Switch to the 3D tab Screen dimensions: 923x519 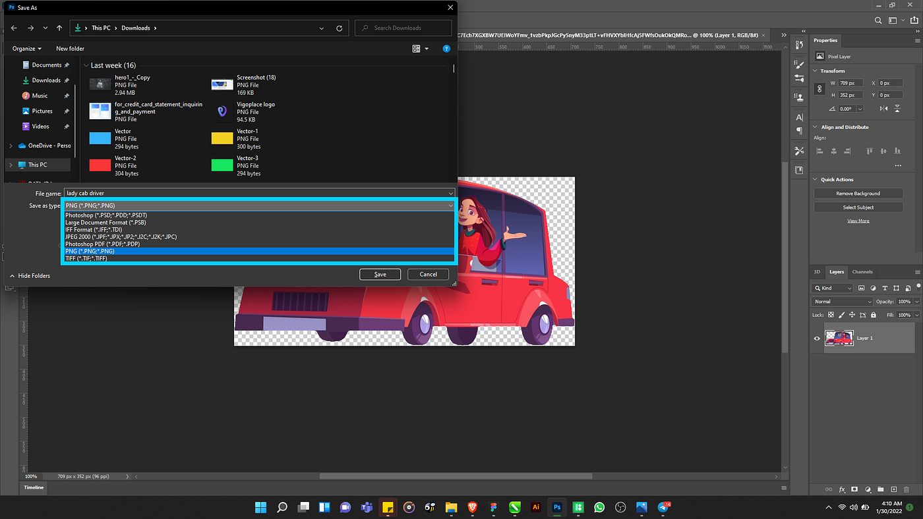coord(817,271)
